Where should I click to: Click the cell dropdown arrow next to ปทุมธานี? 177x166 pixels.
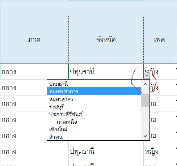pos(147,76)
